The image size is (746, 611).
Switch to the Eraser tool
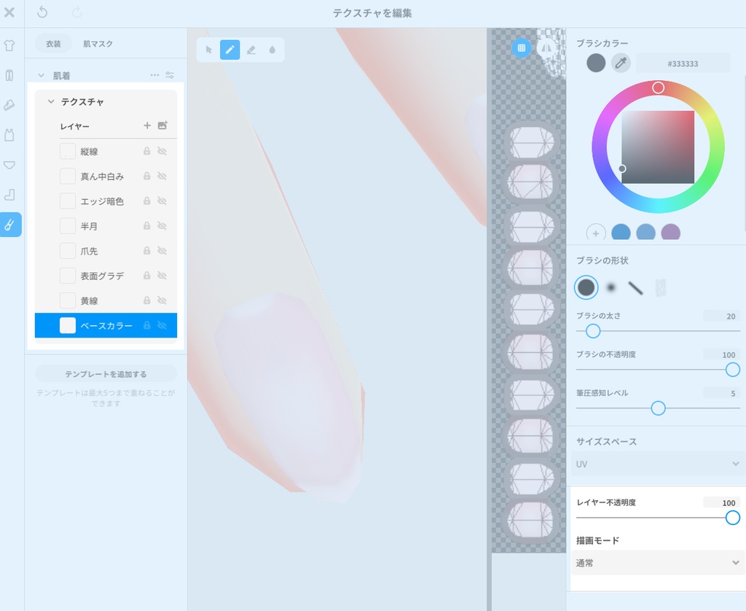[x=250, y=50]
